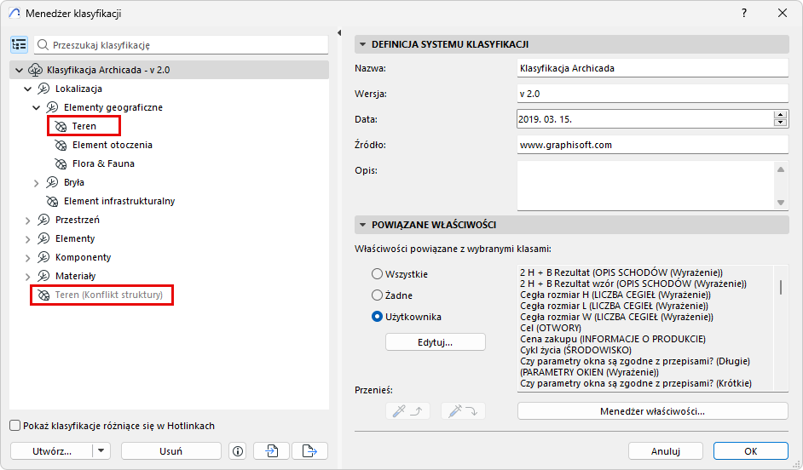Focus the Przeszukaj klasyfikację search field
This screenshot has height=470, width=803.
pyautogui.click(x=182, y=45)
